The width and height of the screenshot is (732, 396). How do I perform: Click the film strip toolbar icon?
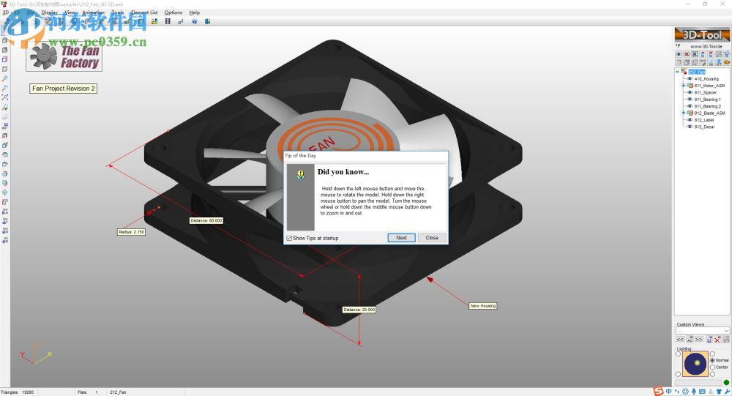click(168, 21)
